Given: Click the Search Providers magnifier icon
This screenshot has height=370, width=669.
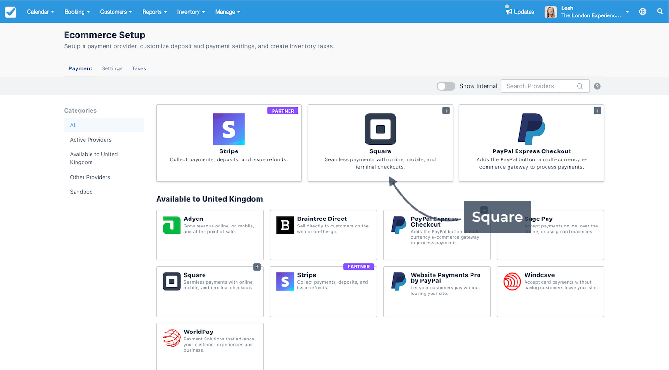Looking at the screenshot, I should click(580, 86).
